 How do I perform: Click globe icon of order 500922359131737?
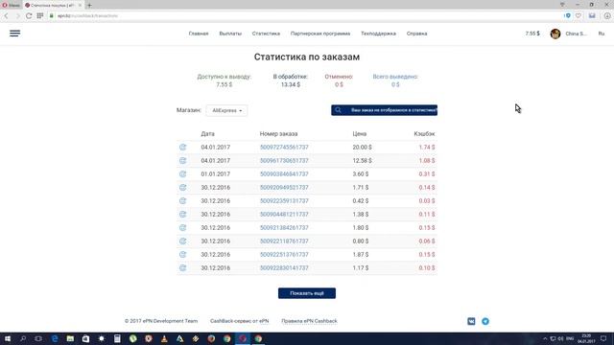(183, 200)
